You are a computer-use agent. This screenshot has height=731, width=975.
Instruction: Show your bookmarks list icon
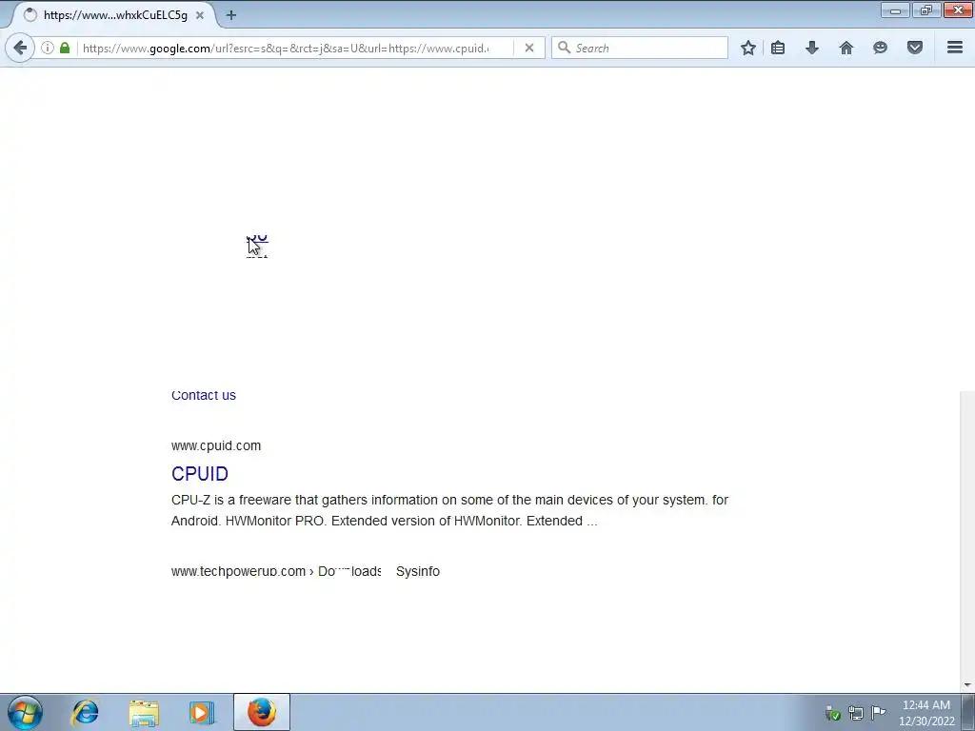[778, 48]
